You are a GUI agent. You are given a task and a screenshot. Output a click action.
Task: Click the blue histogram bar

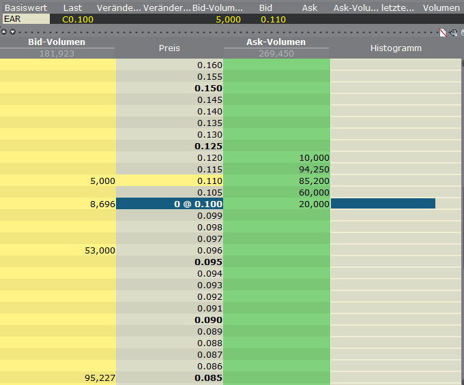pyautogui.click(x=383, y=204)
